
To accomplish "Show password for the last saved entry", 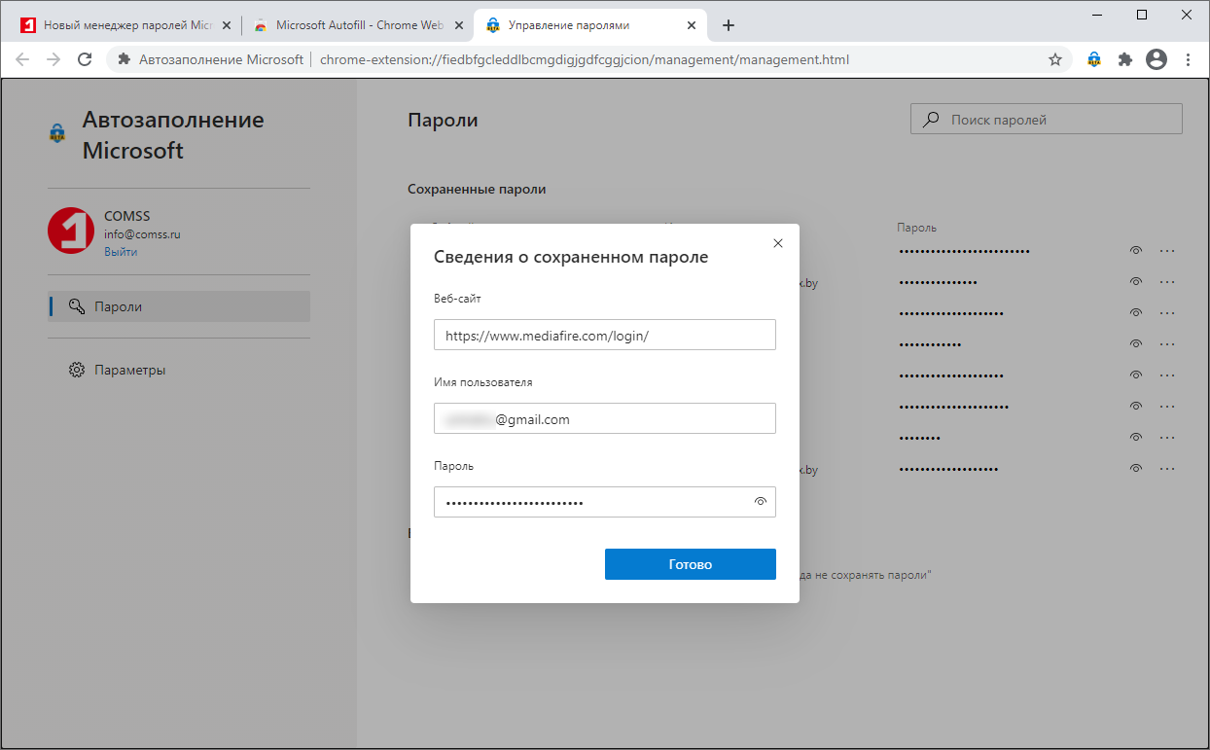I will coord(1135,469).
